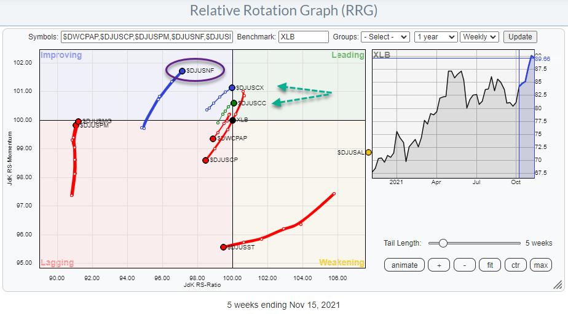Select the $DJUSCX blue marker
Screen dimensions: 568x314
click(232, 88)
